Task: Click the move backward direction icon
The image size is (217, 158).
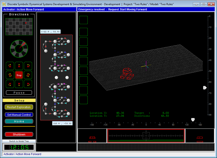Action: 19,84
